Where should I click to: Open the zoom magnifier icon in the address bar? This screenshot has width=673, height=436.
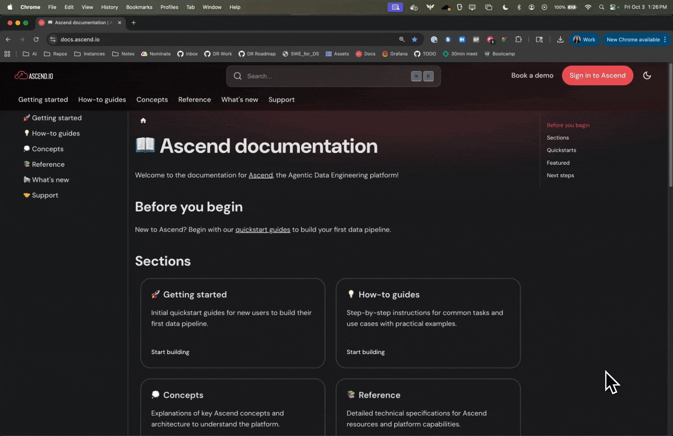coord(402,39)
